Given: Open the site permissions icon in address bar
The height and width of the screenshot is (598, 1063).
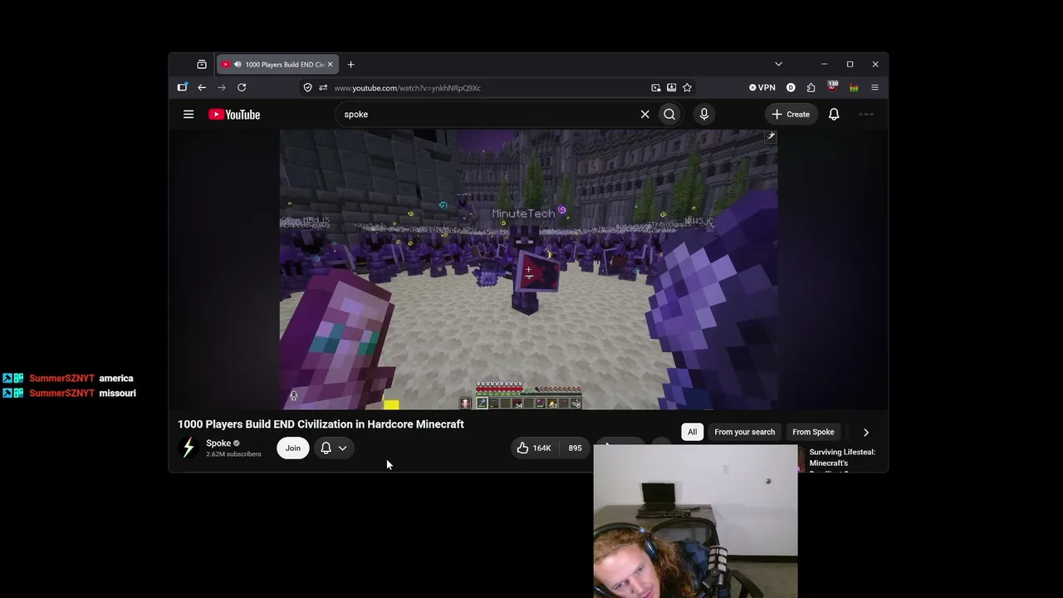Looking at the screenshot, I should point(323,87).
